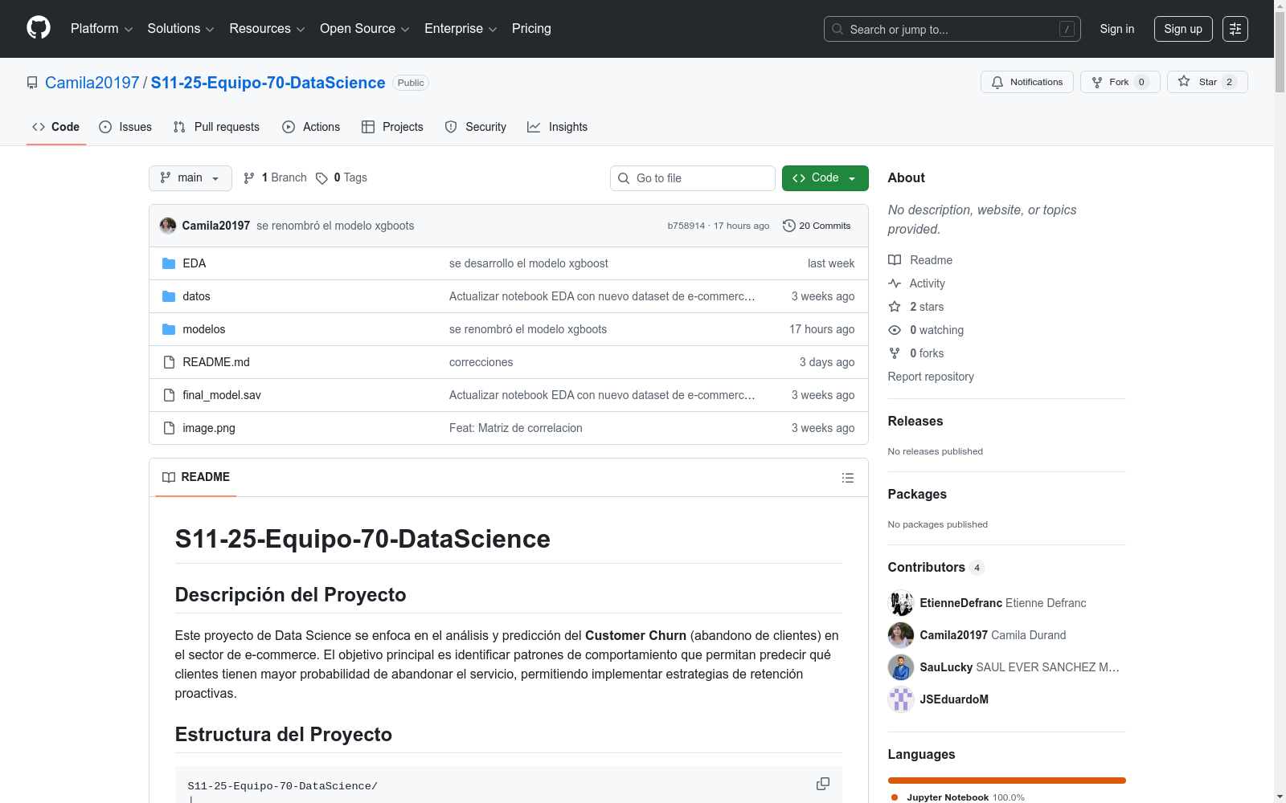The image size is (1286, 803).
Task: Open EtienneDefranc contributor avatar
Action: [901, 603]
